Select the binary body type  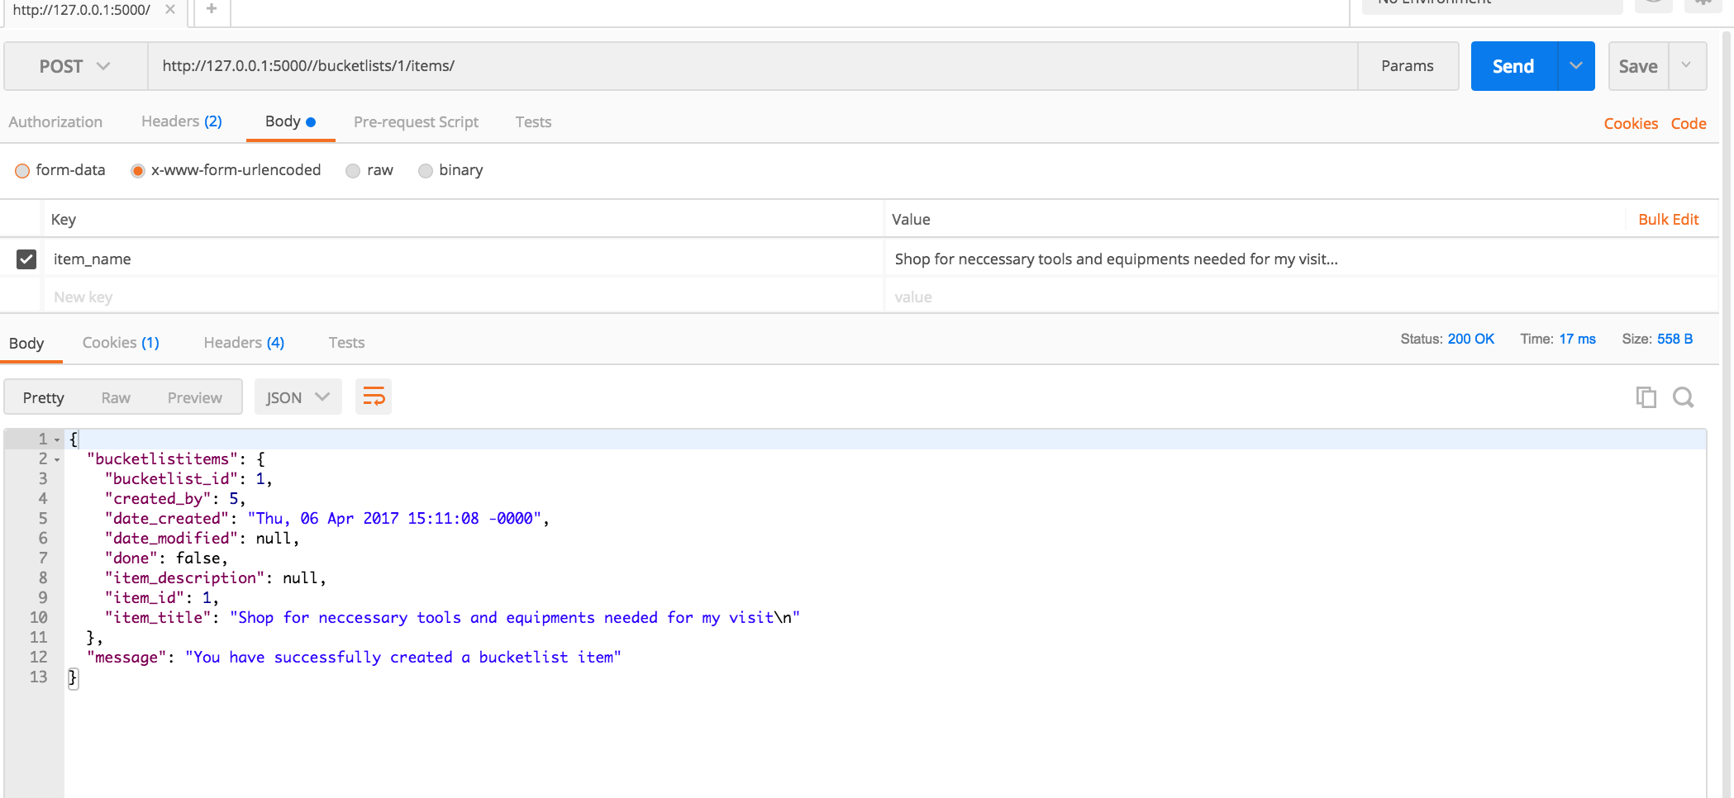pos(426,171)
